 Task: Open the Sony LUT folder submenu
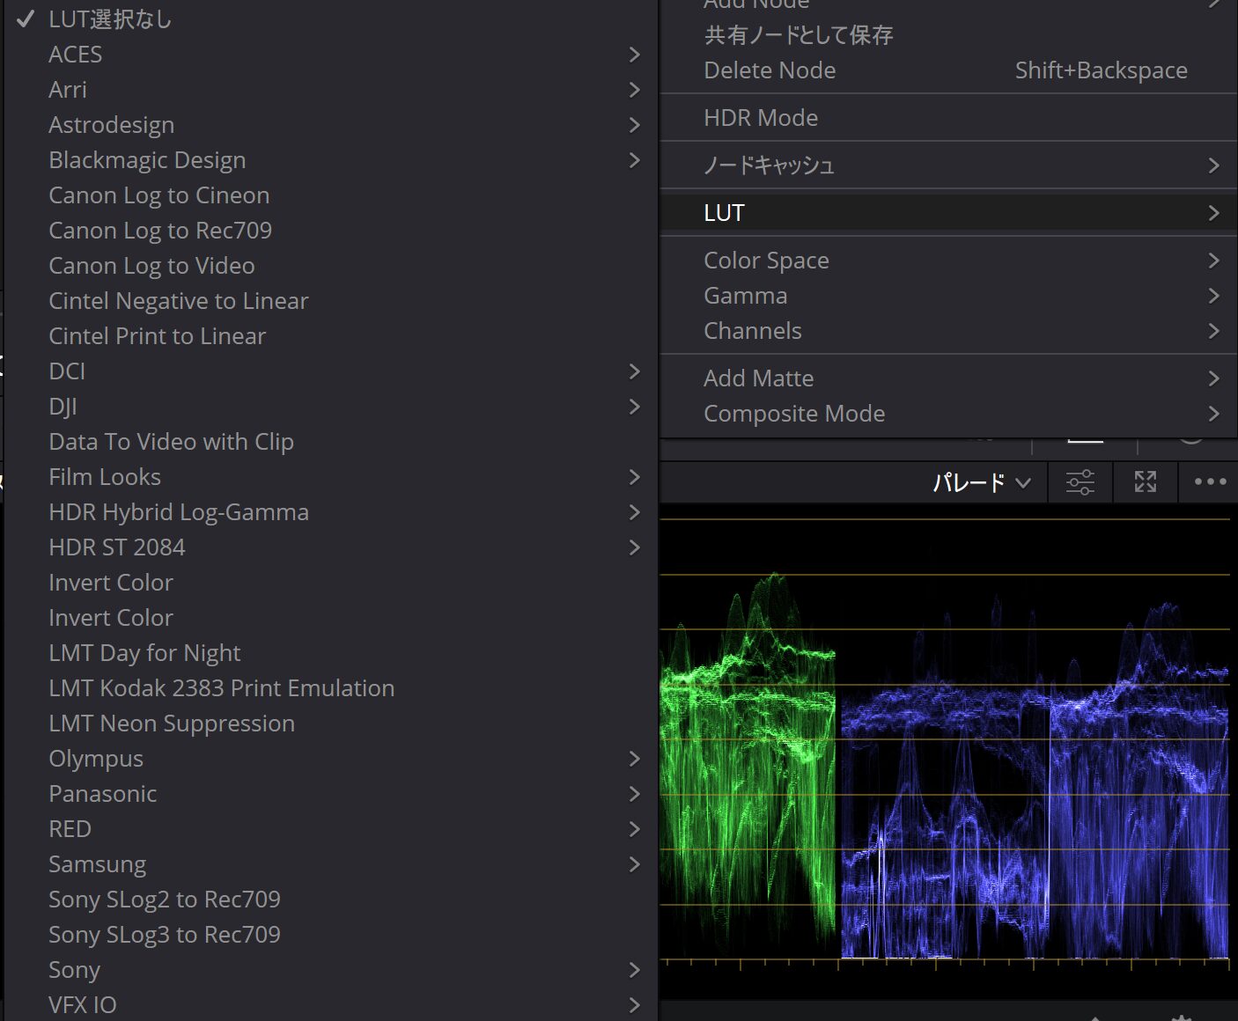point(331,970)
